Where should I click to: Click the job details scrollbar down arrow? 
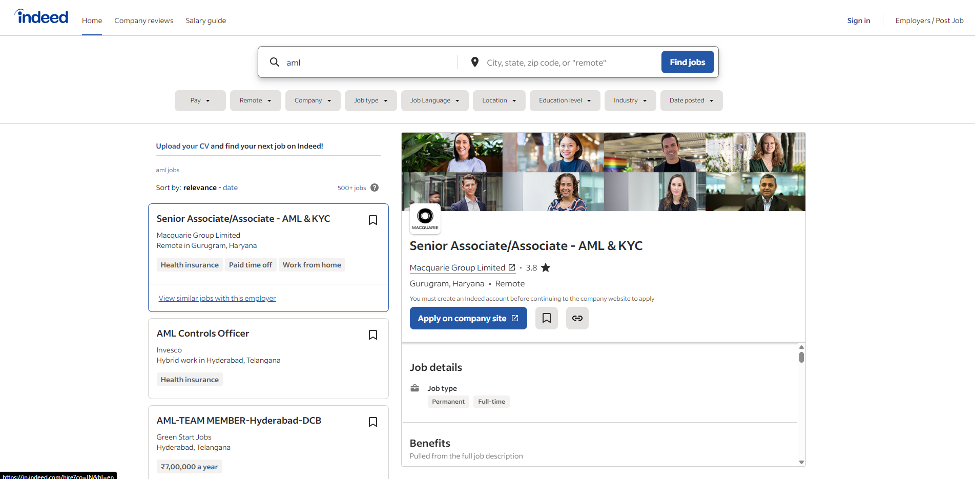click(x=801, y=462)
